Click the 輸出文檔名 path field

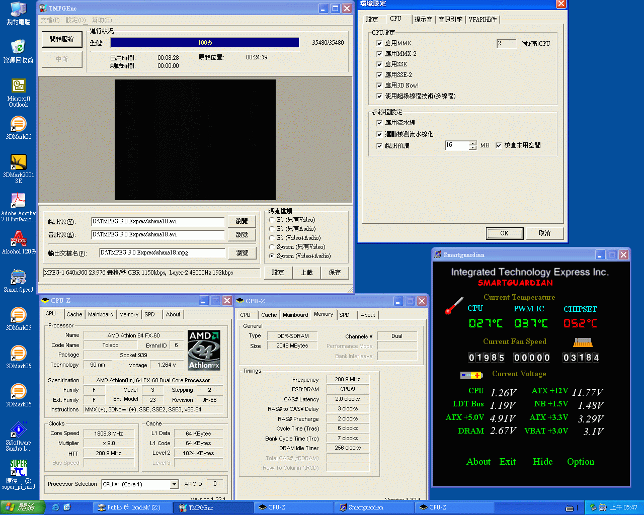162,252
